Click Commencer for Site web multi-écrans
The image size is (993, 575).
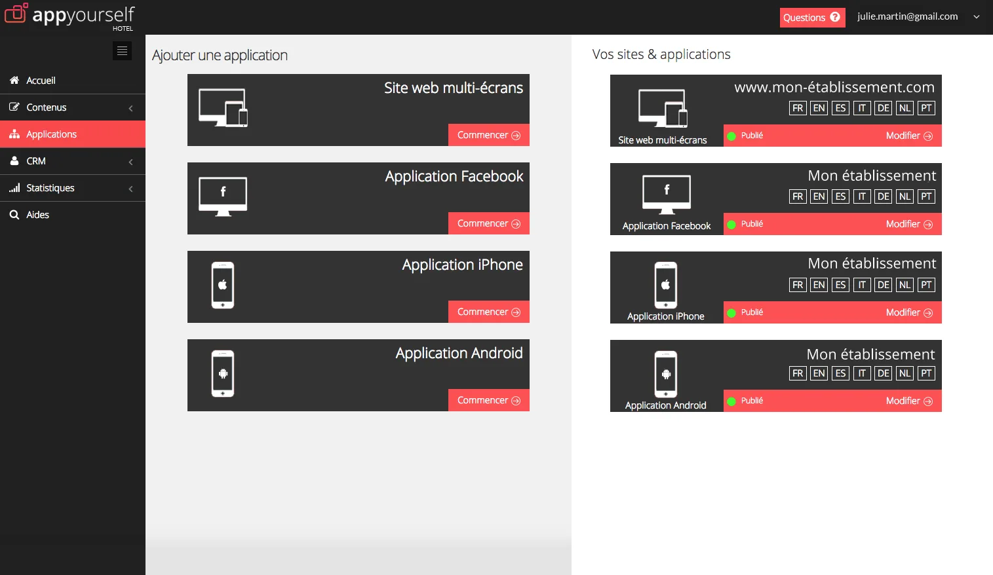click(x=489, y=135)
